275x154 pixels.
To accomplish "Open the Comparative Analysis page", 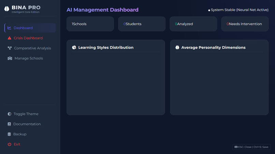I will point(30,48).
